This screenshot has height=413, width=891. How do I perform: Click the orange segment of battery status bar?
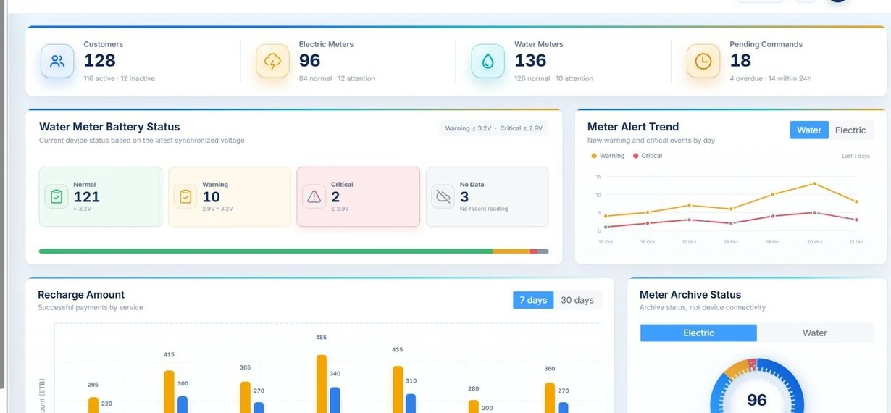coord(511,251)
